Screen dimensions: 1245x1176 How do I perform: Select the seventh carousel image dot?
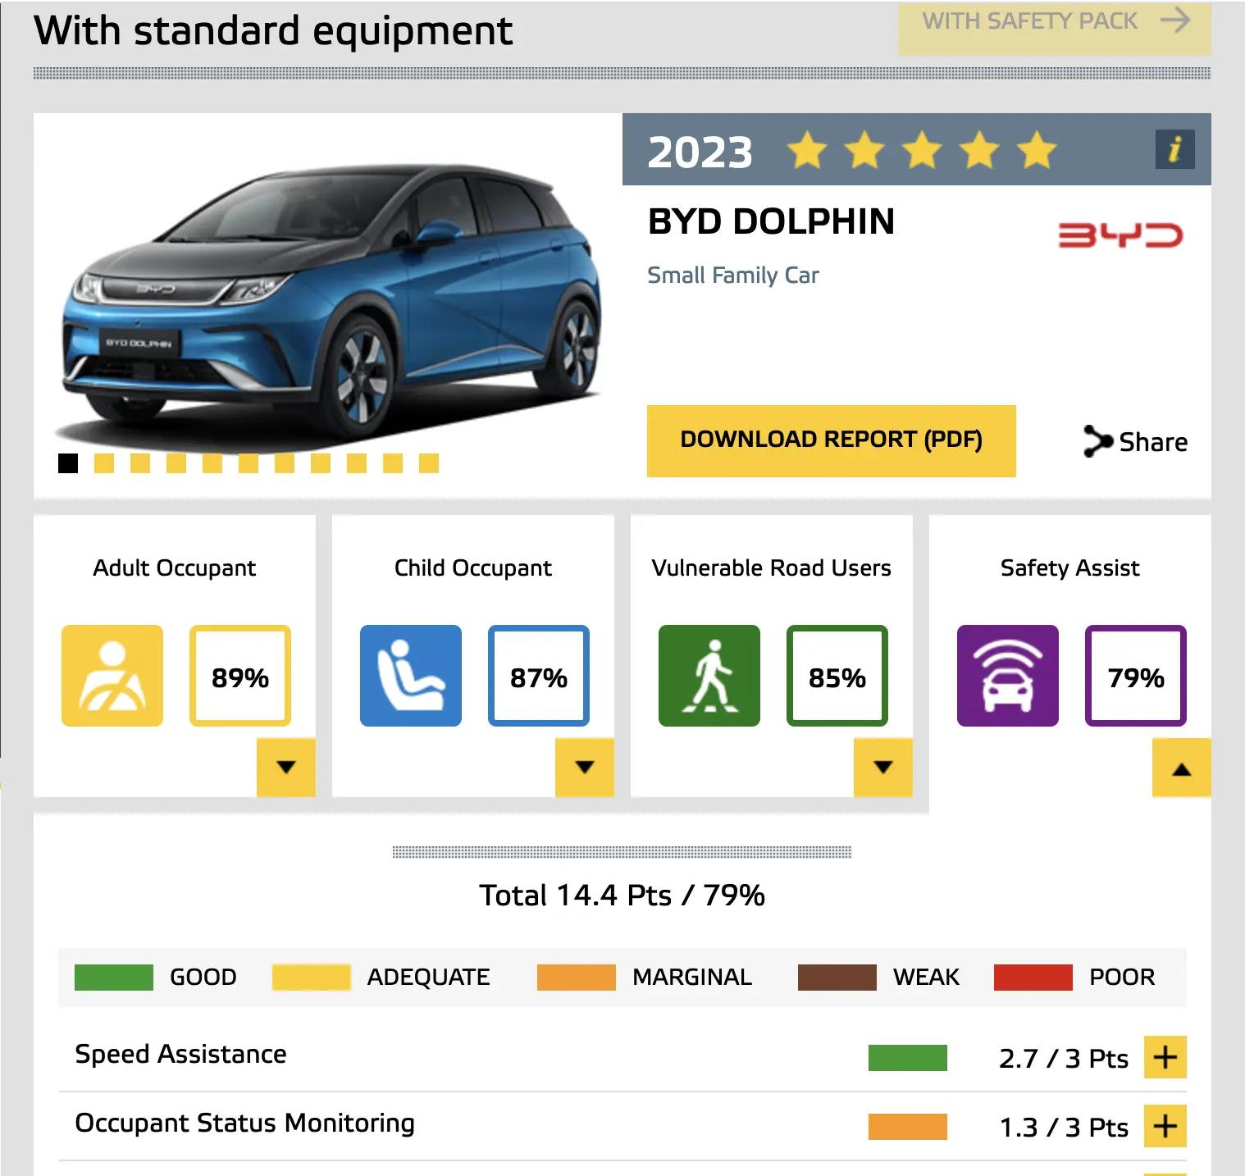(x=285, y=463)
